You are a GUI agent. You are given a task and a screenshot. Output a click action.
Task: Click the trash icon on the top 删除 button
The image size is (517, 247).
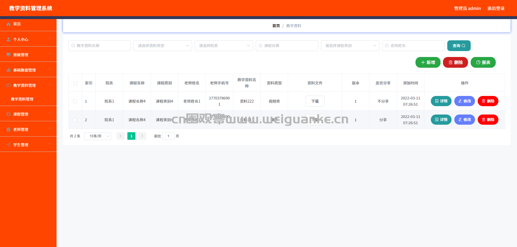[450, 62]
